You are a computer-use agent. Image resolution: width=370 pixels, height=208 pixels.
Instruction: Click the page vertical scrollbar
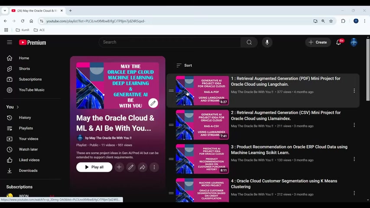(x=368, y=70)
